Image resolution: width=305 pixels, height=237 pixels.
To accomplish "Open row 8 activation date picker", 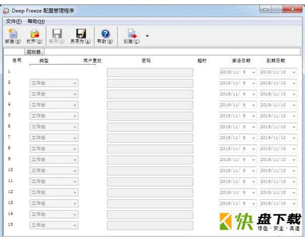I will 238,149.
